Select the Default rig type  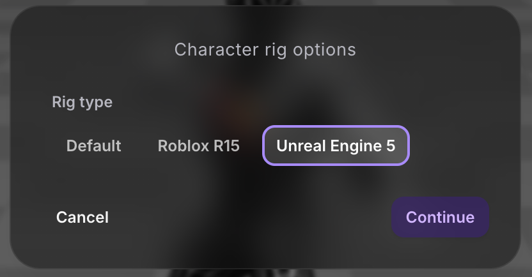tap(93, 146)
